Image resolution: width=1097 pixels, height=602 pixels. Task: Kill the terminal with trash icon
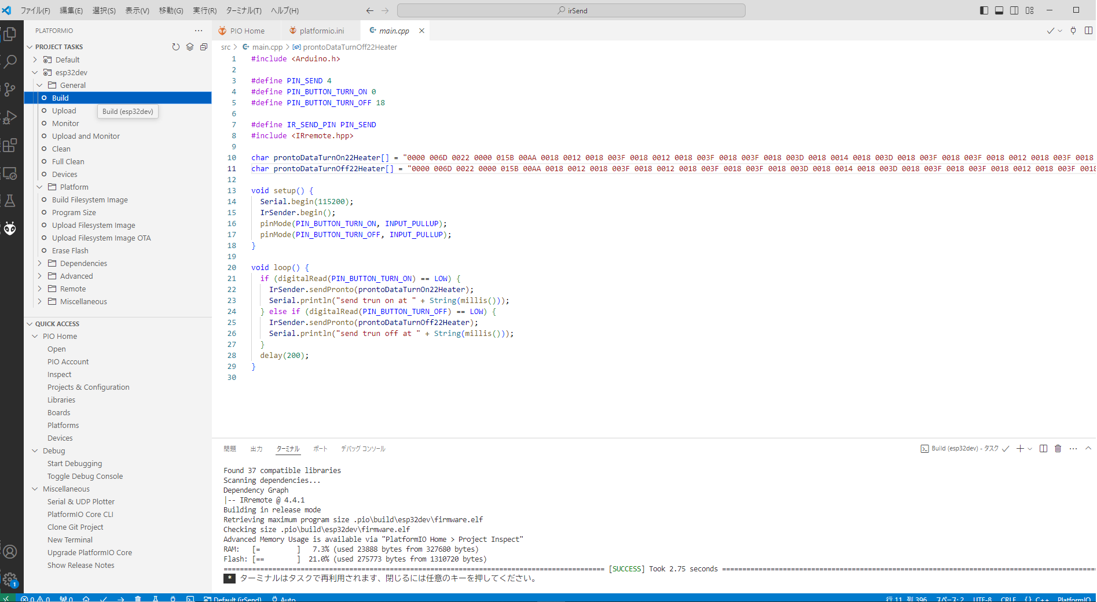coord(1058,449)
